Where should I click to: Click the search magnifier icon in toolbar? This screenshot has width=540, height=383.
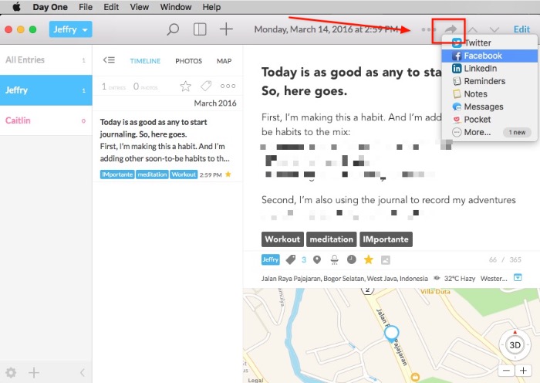(x=174, y=29)
